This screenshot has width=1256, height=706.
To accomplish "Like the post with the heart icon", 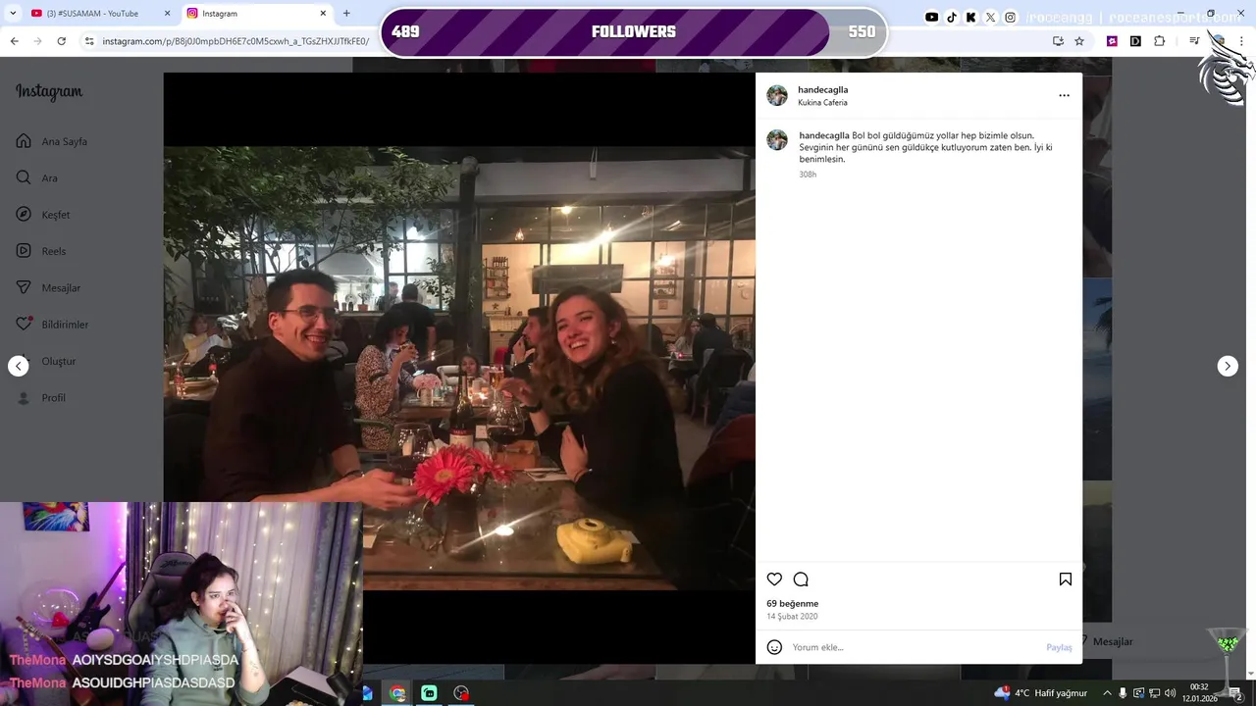I will coord(774,580).
